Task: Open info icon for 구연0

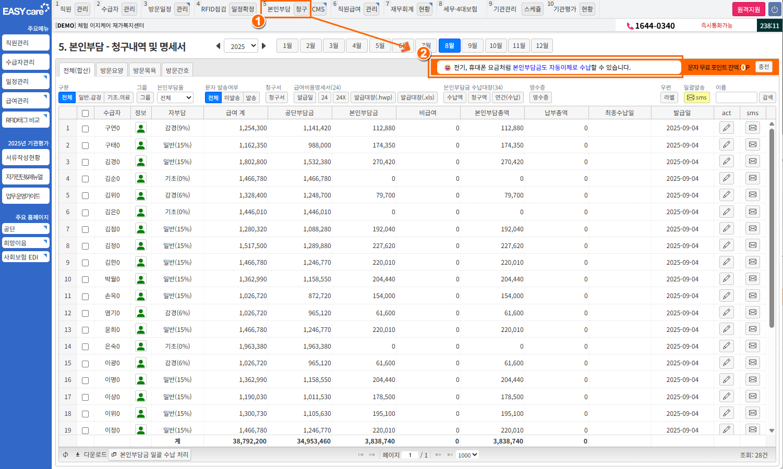Action: pyautogui.click(x=140, y=128)
